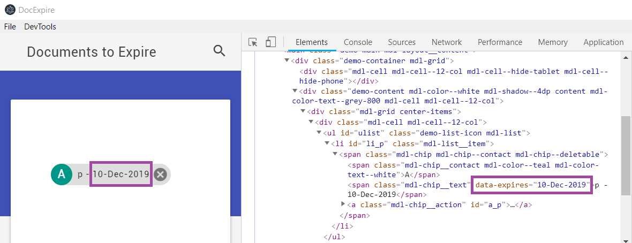Click the teal A contact avatar

61,174
